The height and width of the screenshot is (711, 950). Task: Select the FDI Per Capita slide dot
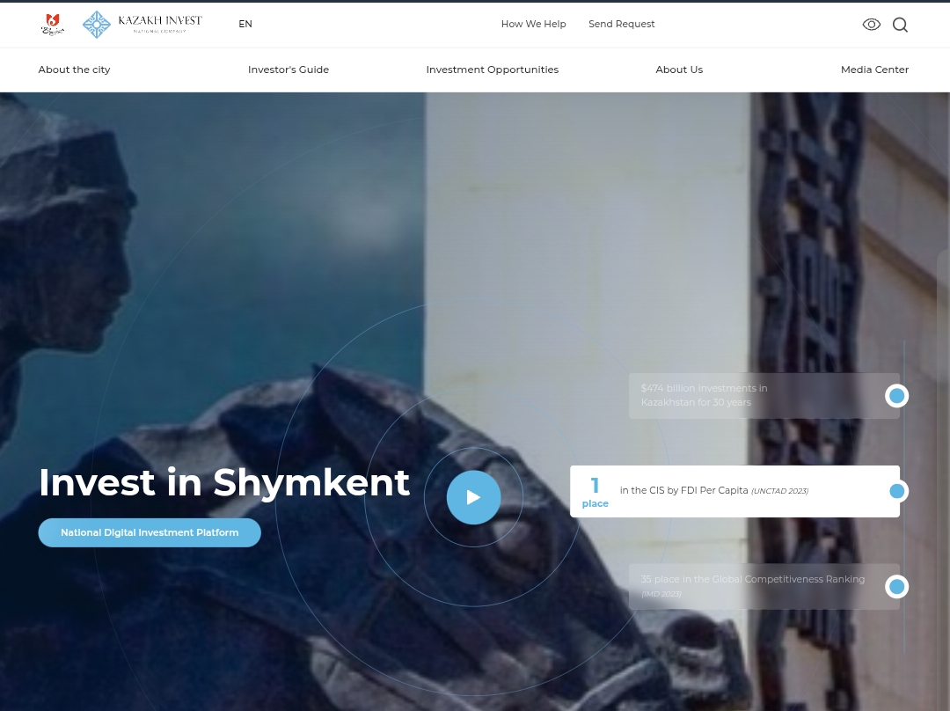pyautogui.click(x=896, y=492)
